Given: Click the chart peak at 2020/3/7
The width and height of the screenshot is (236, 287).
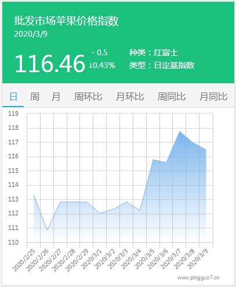Looking at the screenshot, I should [x=180, y=132].
